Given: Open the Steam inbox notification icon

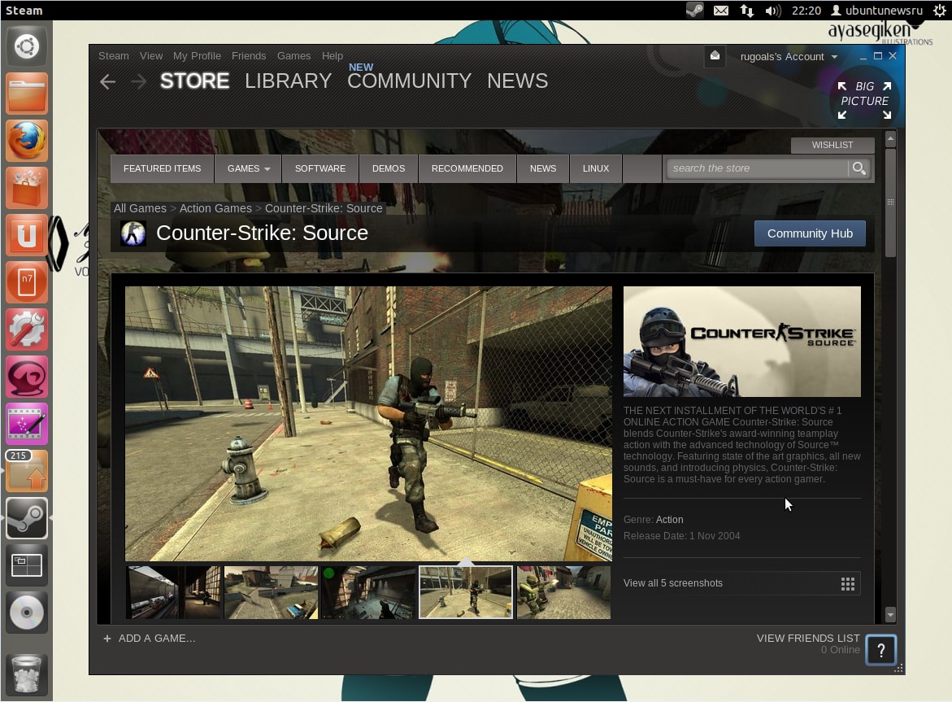Looking at the screenshot, I should (x=715, y=56).
